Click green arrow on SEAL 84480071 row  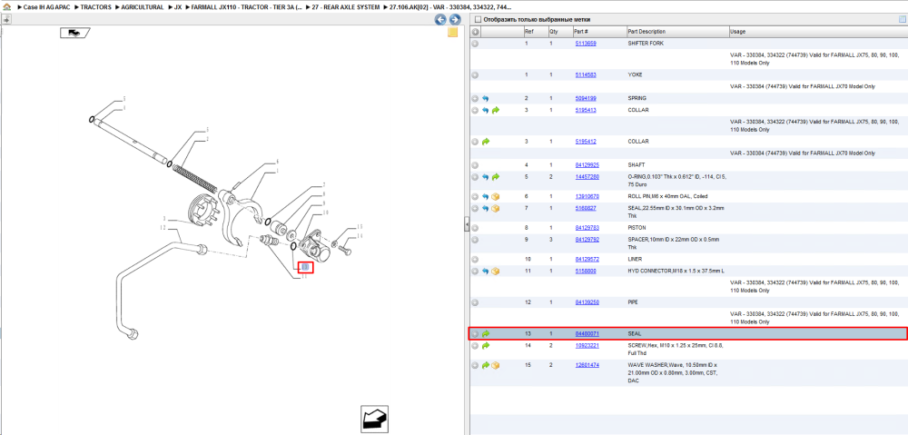tap(485, 333)
